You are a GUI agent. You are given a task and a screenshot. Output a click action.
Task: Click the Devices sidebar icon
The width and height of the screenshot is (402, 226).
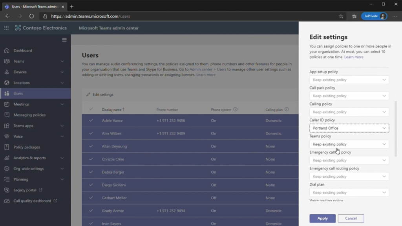click(x=7, y=72)
